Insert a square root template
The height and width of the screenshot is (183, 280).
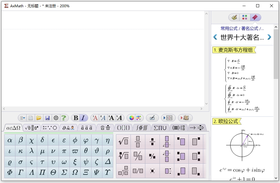point(123,142)
